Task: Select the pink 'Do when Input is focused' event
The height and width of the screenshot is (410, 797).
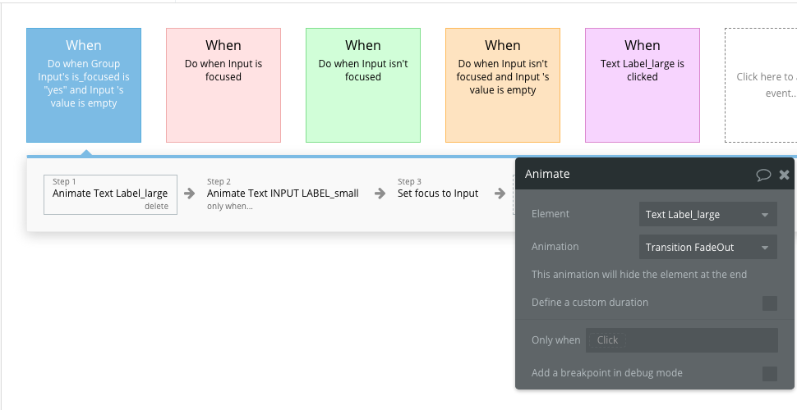Action: 223,85
